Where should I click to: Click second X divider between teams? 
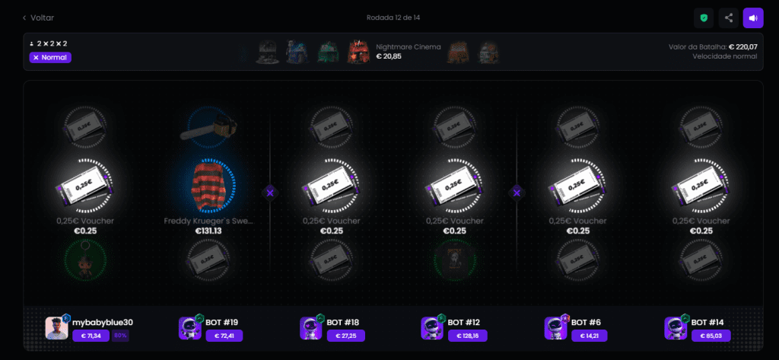517,193
